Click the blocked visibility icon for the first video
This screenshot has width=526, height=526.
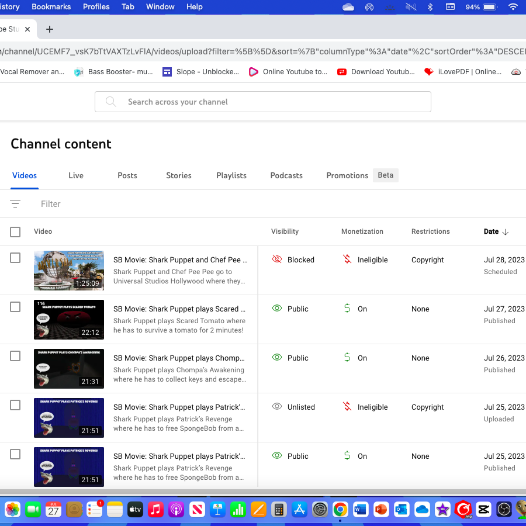click(277, 259)
